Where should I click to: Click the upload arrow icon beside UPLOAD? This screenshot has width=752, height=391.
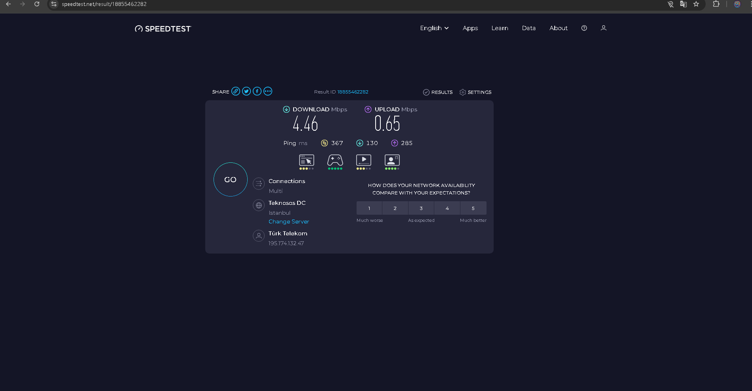(368, 109)
